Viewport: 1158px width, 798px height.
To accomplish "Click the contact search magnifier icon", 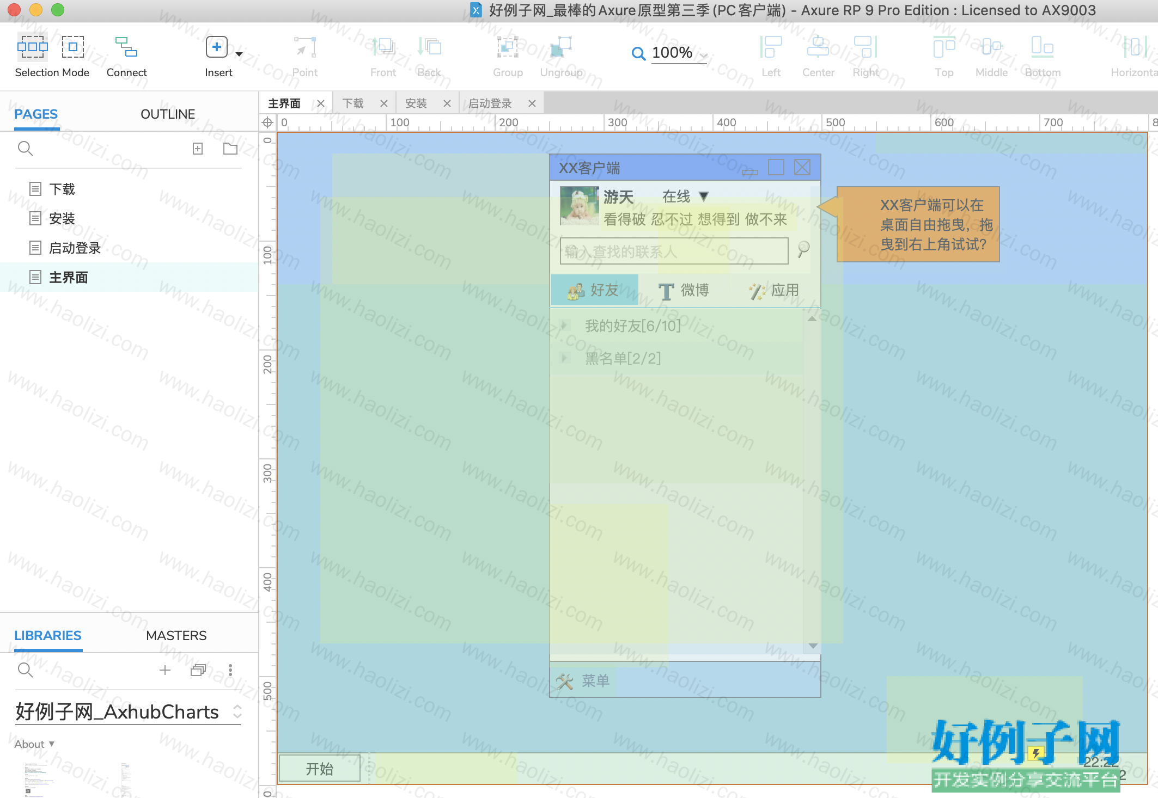I will point(803,249).
